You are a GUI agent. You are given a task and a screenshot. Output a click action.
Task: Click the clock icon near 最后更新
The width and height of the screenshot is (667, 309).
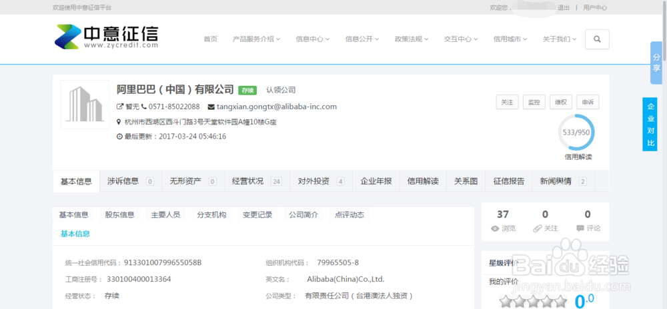tap(119, 137)
